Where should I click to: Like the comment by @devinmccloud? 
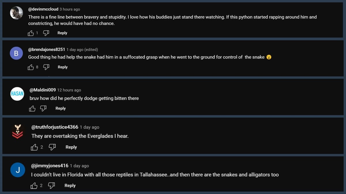tap(31, 33)
